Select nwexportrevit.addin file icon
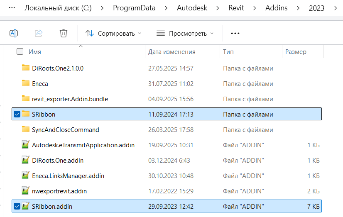343x217 pixels. 26,190
